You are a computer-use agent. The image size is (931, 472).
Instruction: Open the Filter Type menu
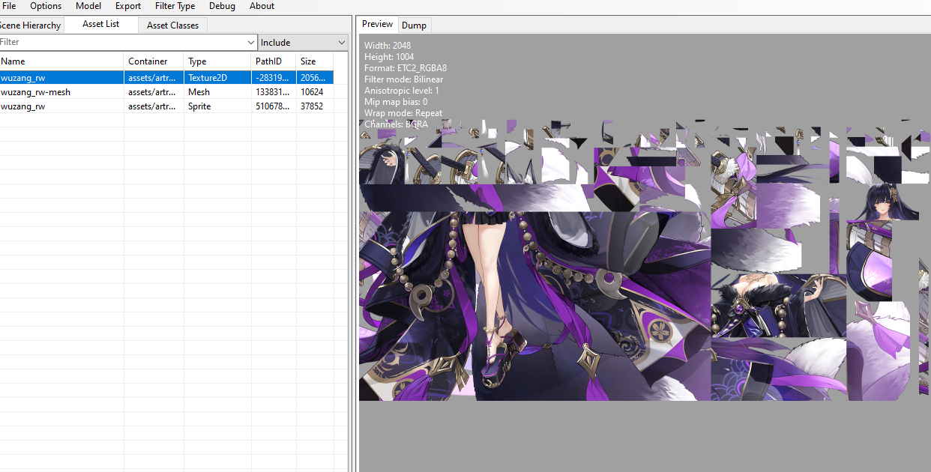pos(175,6)
